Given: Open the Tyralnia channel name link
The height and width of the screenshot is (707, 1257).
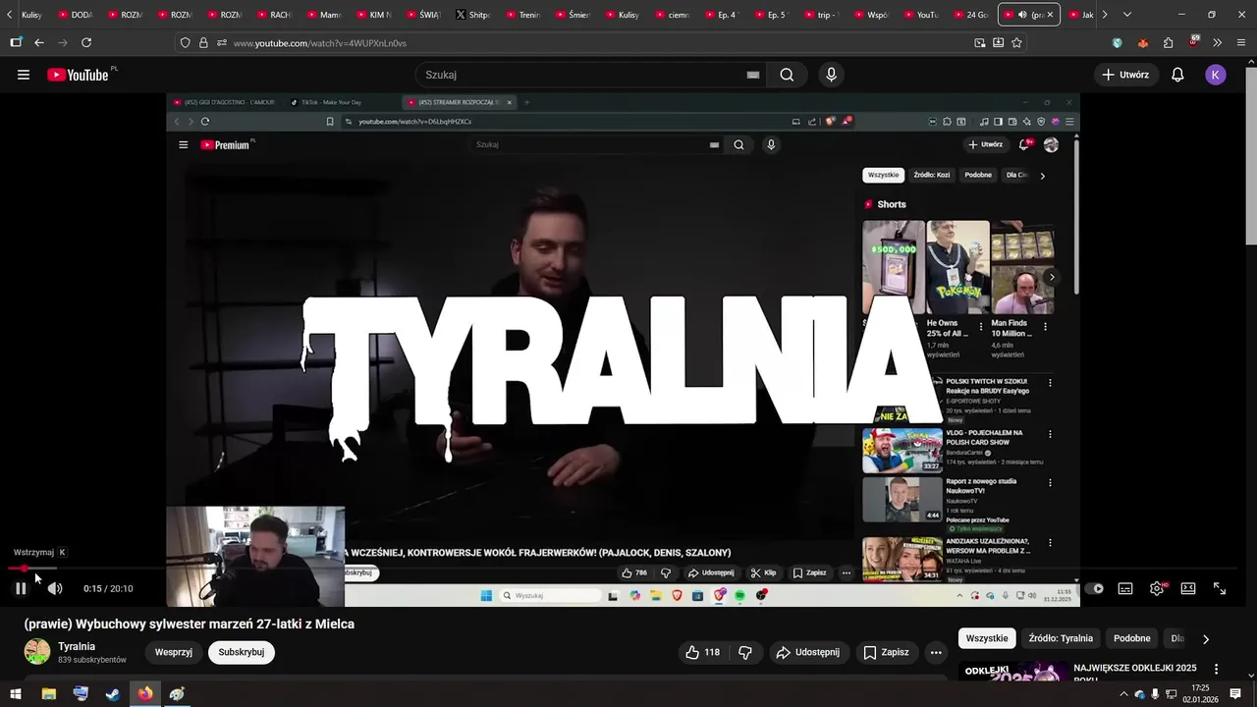Looking at the screenshot, I should pos(77,646).
